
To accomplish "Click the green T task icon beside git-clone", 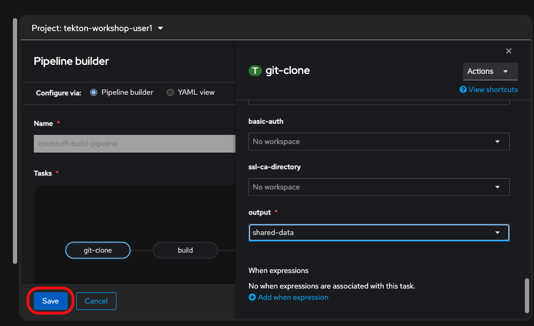I will [255, 71].
